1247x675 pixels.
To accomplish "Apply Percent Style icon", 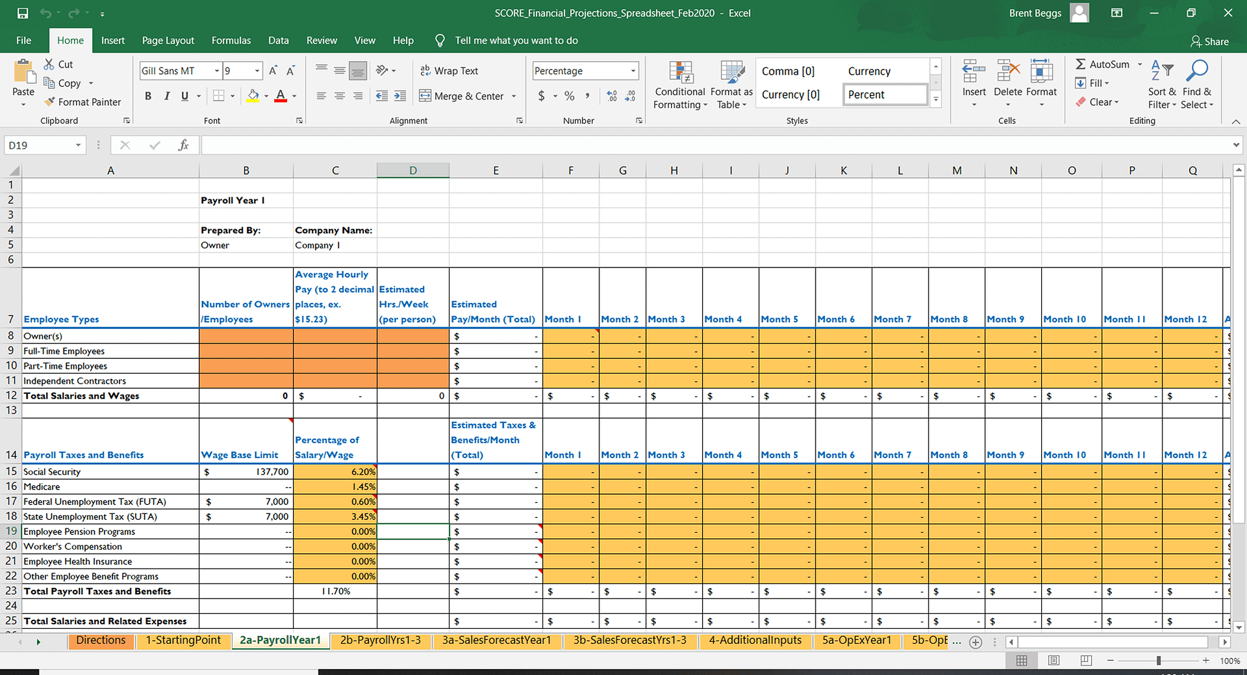I will click(x=570, y=96).
